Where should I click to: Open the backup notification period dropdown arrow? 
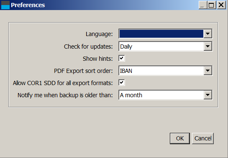pyautogui.click(x=208, y=95)
